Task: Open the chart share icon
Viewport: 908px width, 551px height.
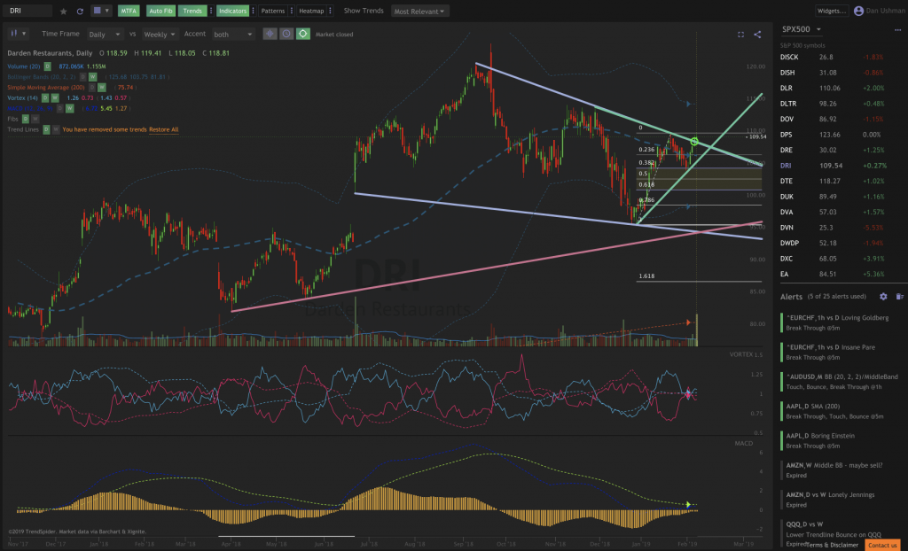Action: click(x=757, y=35)
